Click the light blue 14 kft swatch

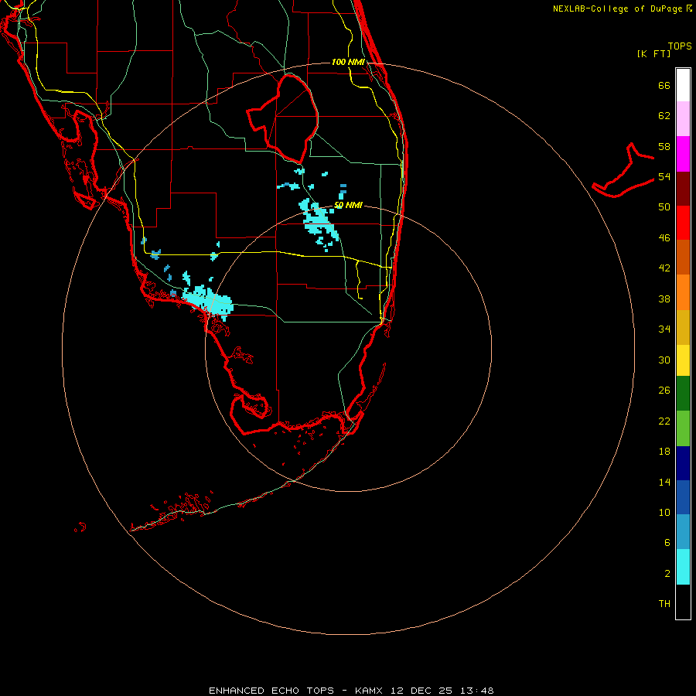pyautogui.click(x=683, y=532)
